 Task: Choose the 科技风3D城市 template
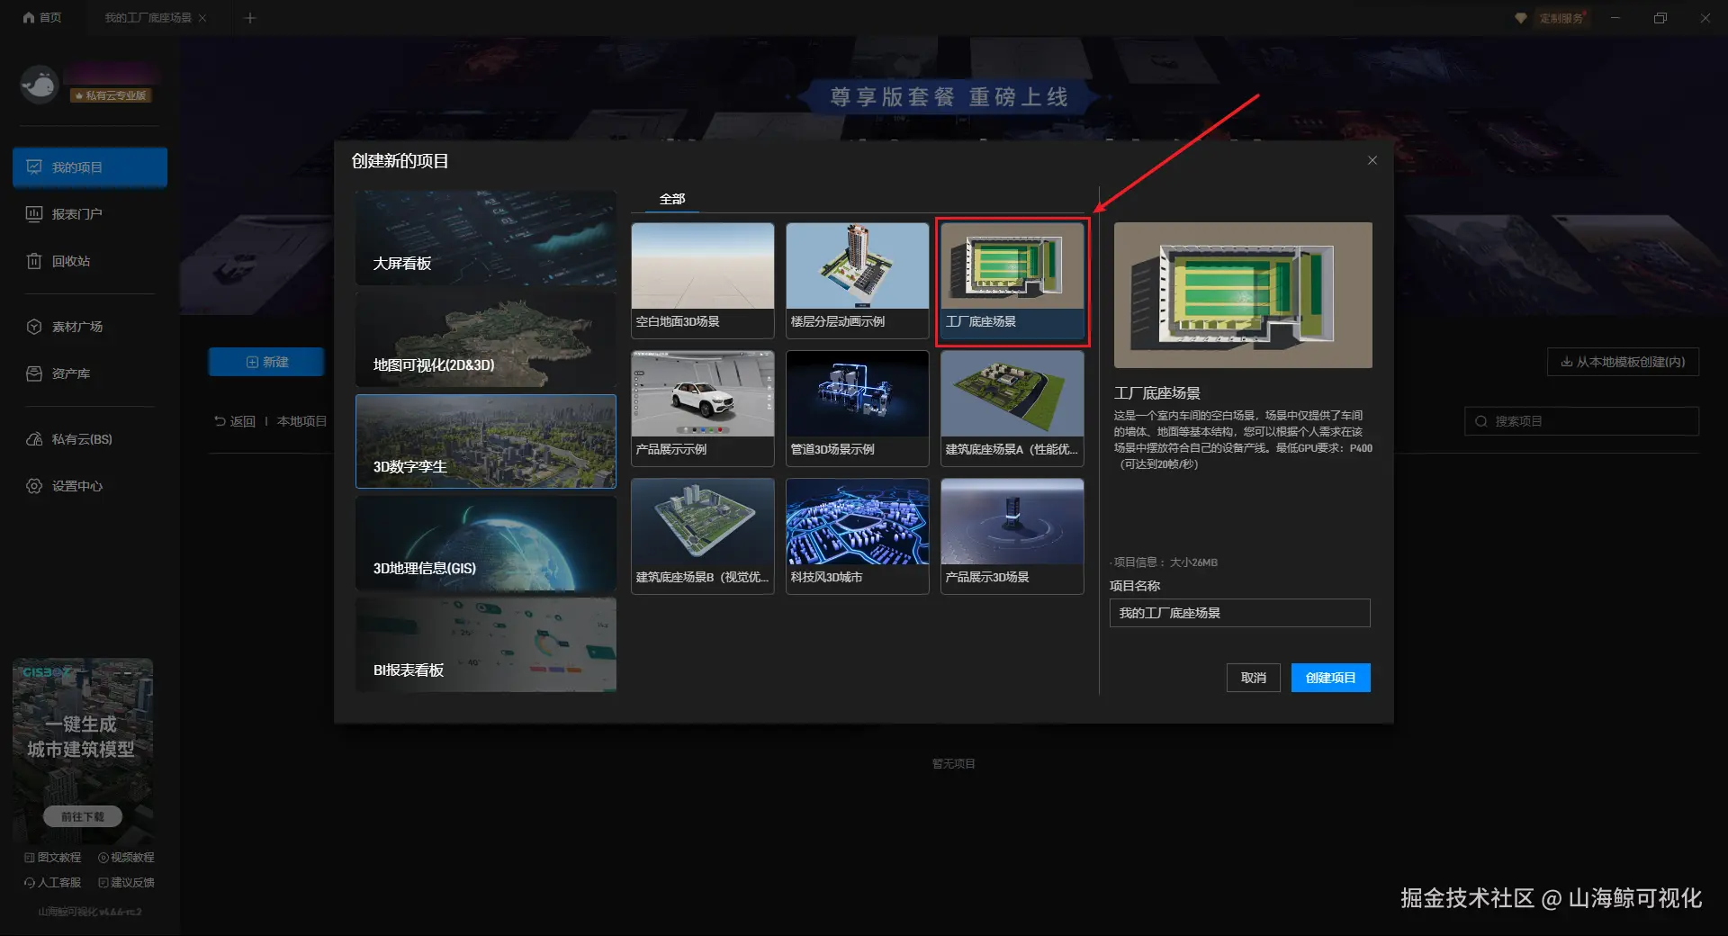(x=858, y=536)
